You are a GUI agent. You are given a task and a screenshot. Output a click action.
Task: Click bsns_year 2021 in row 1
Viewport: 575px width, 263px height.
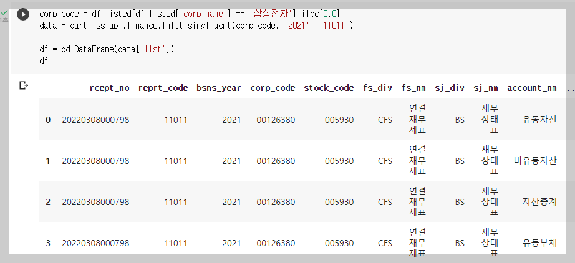click(x=231, y=161)
